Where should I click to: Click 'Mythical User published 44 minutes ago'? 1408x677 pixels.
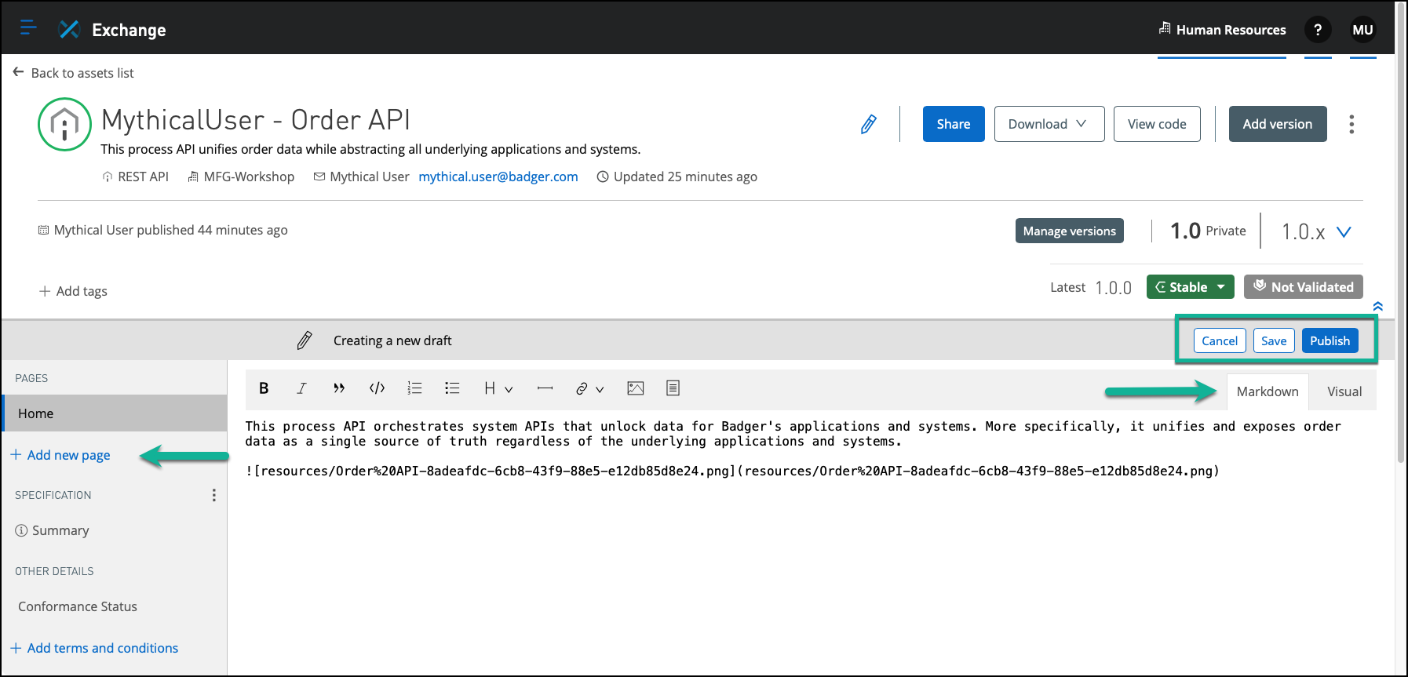163,230
